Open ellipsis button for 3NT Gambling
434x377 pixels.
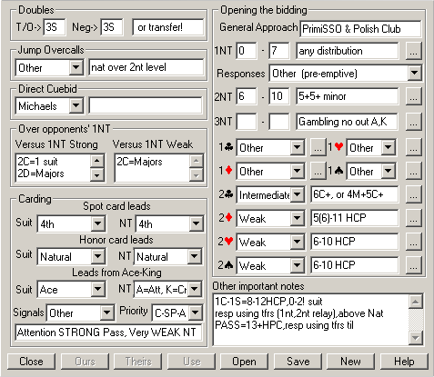[413, 122]
